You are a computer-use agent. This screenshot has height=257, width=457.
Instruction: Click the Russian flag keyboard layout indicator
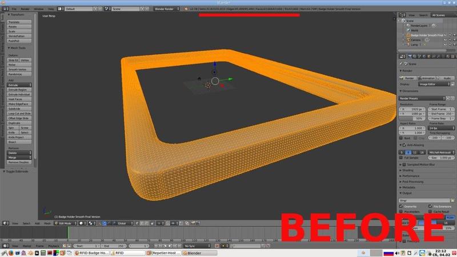click(388, 253)
